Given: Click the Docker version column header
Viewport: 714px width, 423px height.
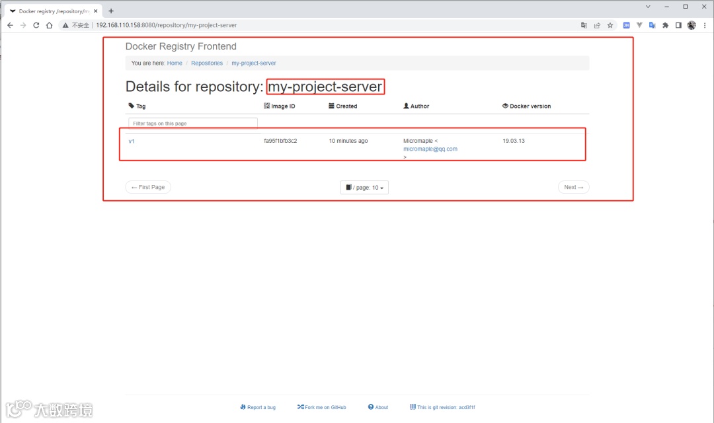Looking at the screenshot, I should 526,106.
